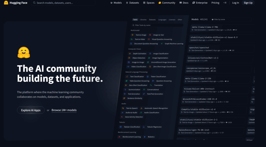Screen dimensions: 266x147
Task: Focus the Filter Tasks by name field
Action: pyautogui.click(x=157, y=25)
